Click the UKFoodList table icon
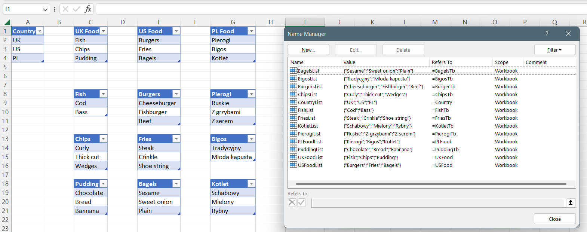This screenshot has width=587, height=232. pyautogui.click(x=293, y=157)
